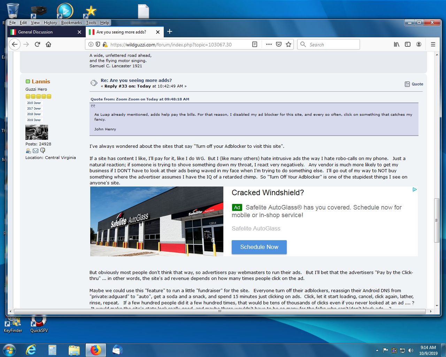Click the padlock connection warning icon

click(105, 45)
